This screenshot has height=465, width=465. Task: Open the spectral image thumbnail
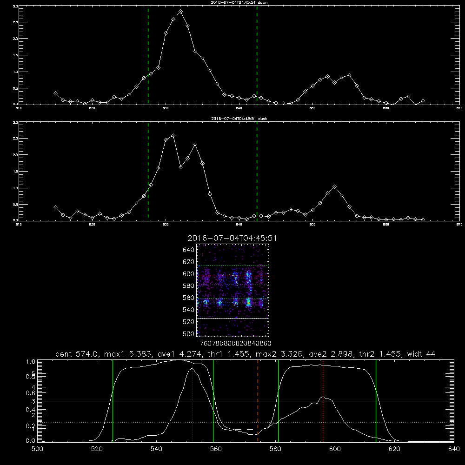point(232,290)
